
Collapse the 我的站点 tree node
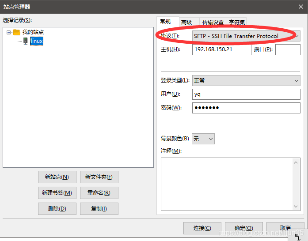coord(8,32)
